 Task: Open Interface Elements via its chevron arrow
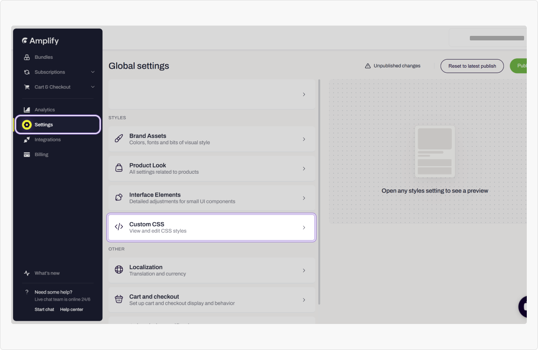pyautogui.click(x=304, y=198)
